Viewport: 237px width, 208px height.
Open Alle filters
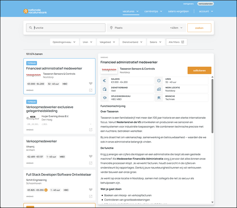pos(177,42)
